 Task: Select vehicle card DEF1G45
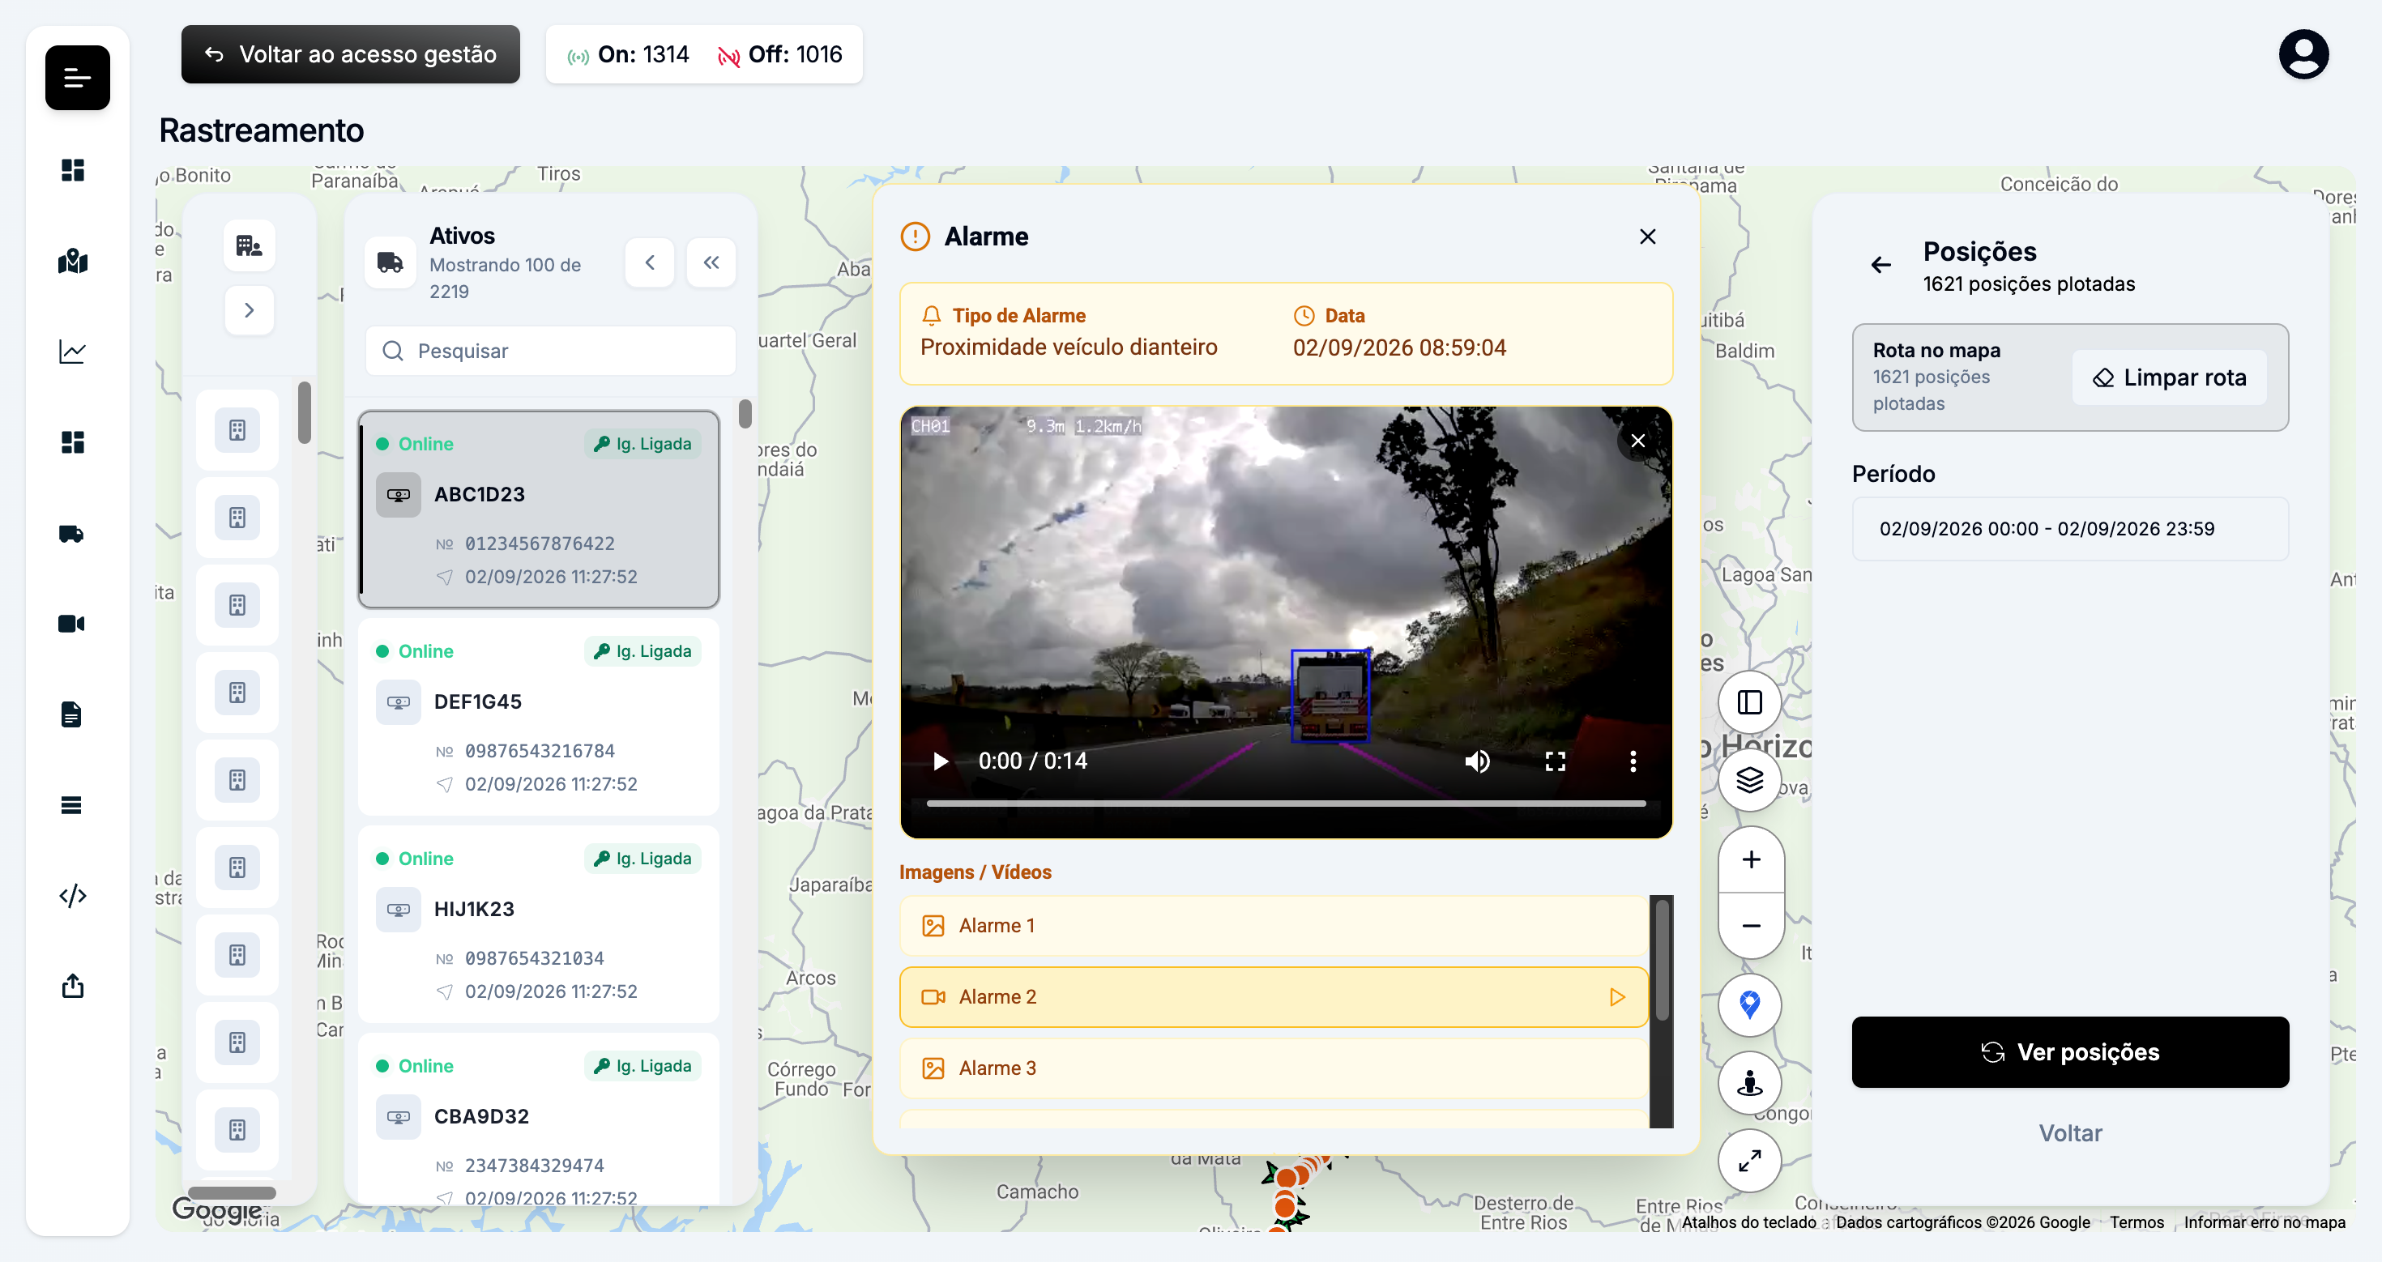coord(539,717)
